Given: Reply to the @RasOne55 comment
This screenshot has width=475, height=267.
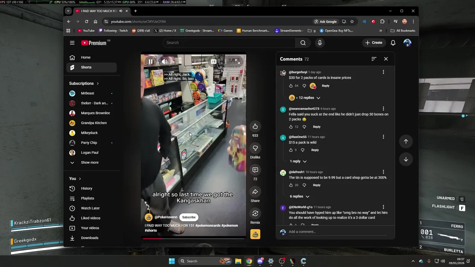Looking at the screenshot, I should (x=315, y=150).
